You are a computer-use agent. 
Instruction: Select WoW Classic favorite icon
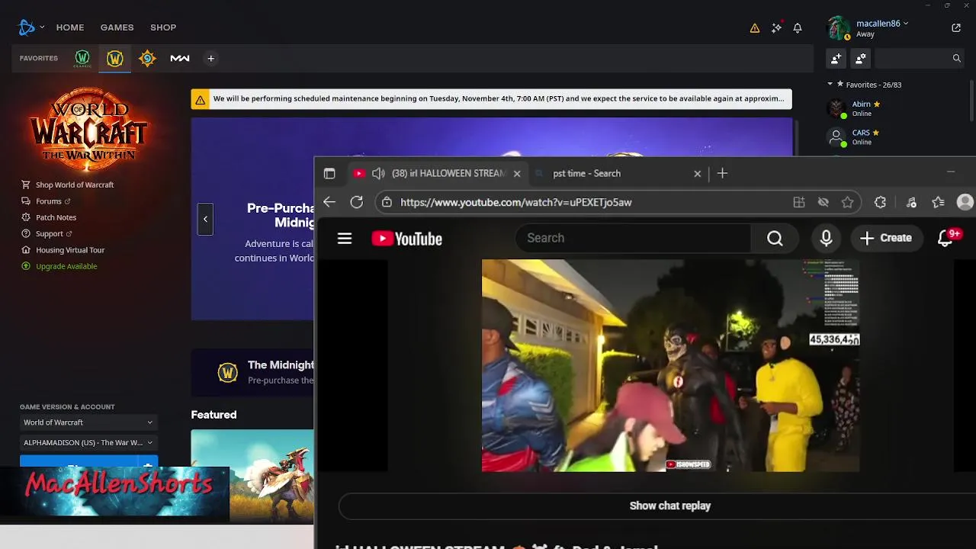click(x=82, y=58)
